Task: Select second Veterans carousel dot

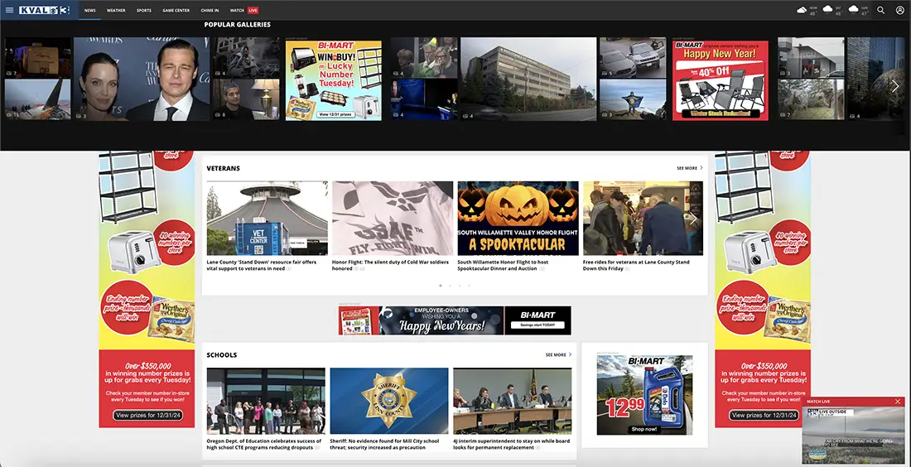Action: coord(450,286)
